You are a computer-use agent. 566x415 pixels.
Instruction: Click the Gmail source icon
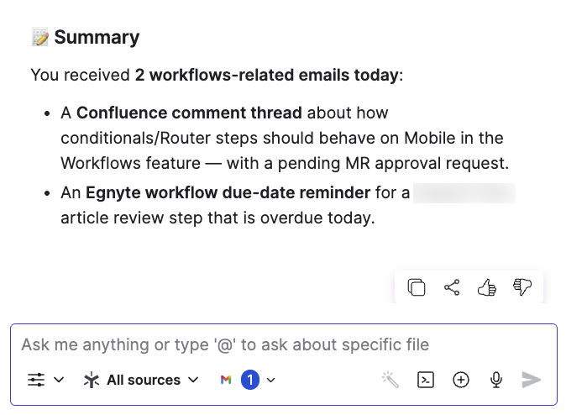click(225, 380)
